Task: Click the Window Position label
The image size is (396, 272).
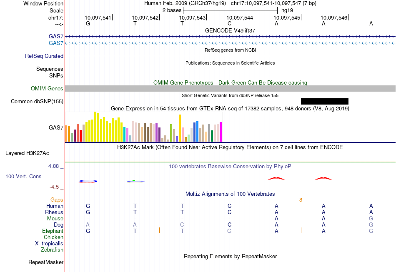Action: click(43, 3)
